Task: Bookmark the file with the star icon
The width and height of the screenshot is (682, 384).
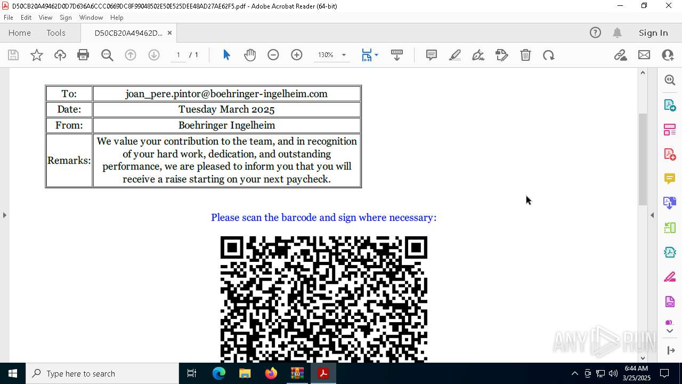Action: [x=37, y=55]
